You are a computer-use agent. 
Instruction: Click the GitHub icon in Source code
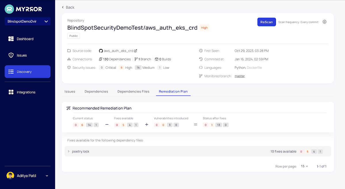101,51
